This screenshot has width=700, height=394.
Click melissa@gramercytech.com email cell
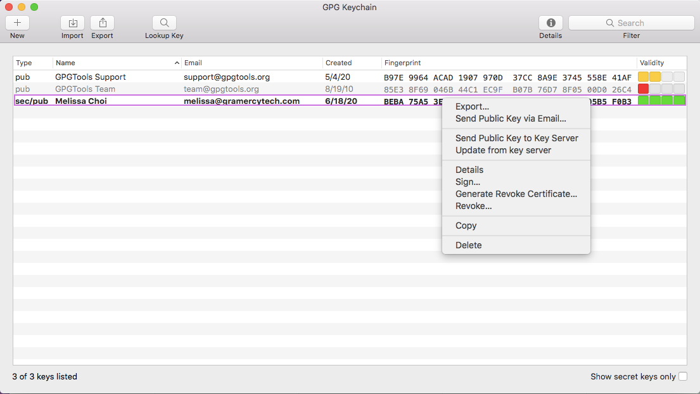pyautogui.click(x=241, y=101)
